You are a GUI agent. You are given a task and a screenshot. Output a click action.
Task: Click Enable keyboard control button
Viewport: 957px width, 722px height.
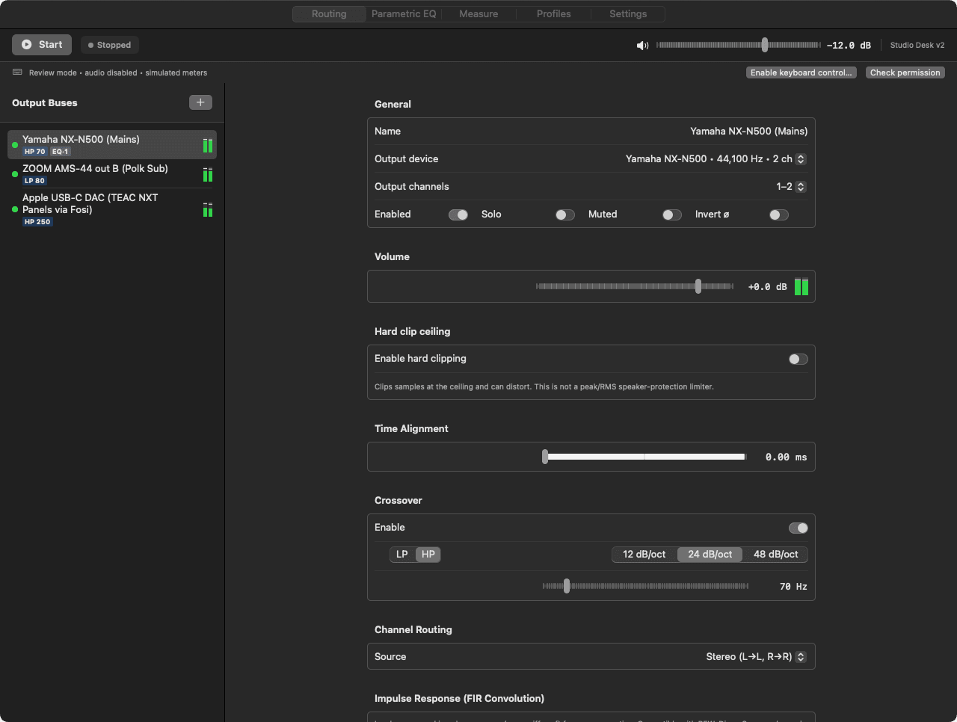tap(801, 72)
